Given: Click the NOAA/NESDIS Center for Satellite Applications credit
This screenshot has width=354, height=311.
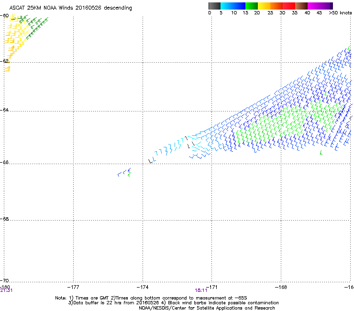Looking at the screenshot, I should point(207,308).
